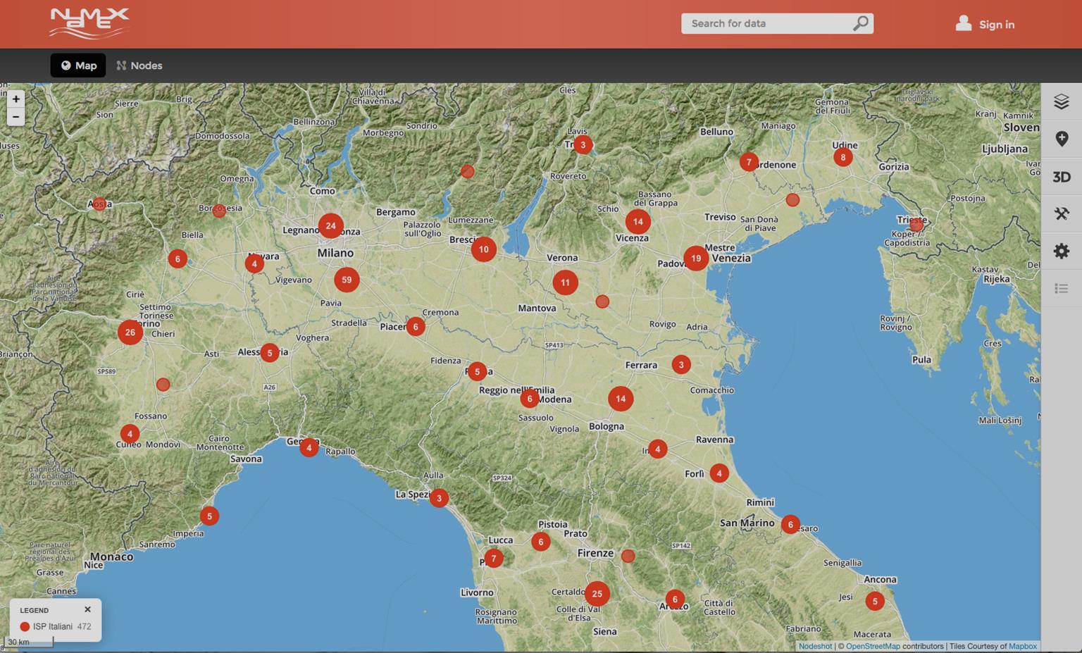Open the cluster of 24 near Legnano
1082x653 pixels.
coord(330,226)
